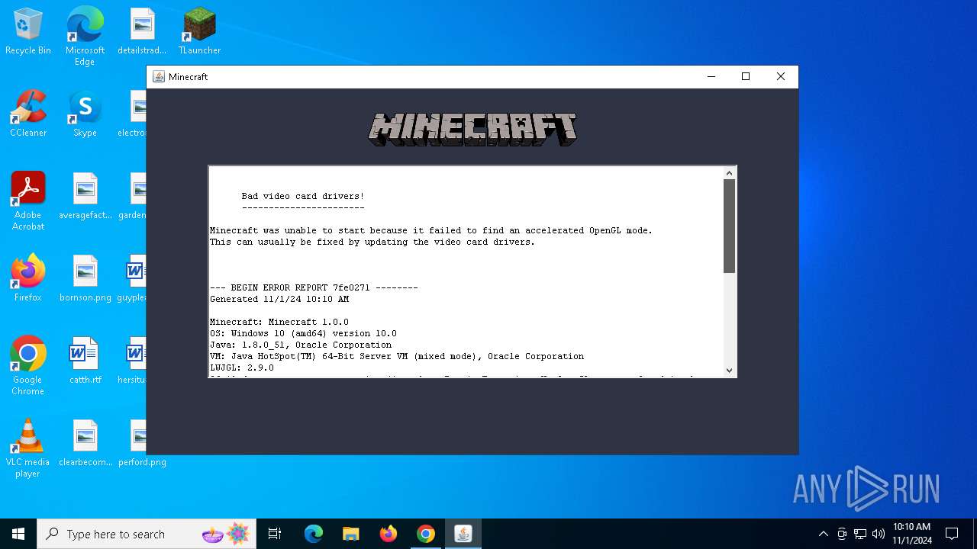Click the taskbar clock showing 10:10 AM

(912, 534)
